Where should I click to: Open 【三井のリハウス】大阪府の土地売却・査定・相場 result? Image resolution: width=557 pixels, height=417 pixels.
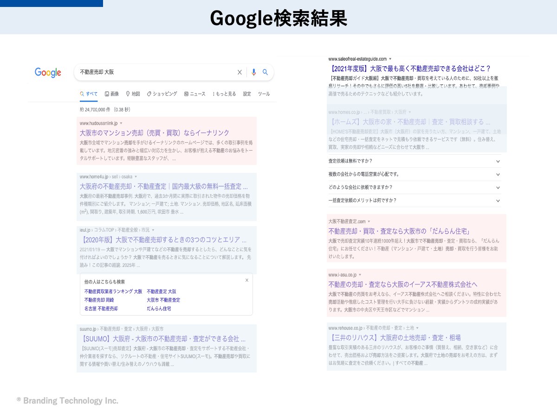[395, 337]
